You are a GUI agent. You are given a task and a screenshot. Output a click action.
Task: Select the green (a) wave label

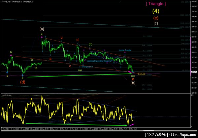pos(80,70)
